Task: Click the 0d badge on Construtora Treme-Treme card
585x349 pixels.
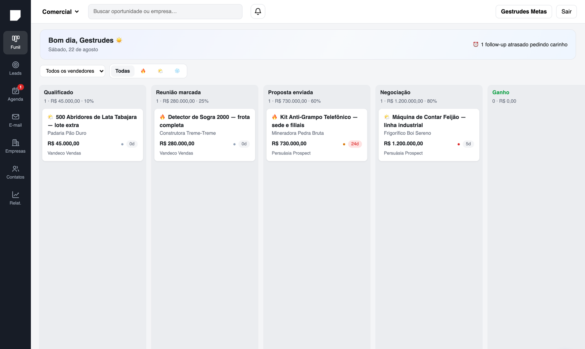Action: 244,144
